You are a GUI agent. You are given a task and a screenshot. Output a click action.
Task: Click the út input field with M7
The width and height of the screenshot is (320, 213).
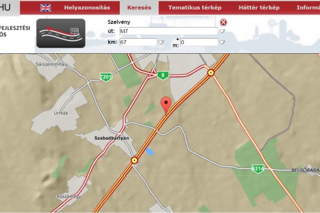(x=169, y=31)
